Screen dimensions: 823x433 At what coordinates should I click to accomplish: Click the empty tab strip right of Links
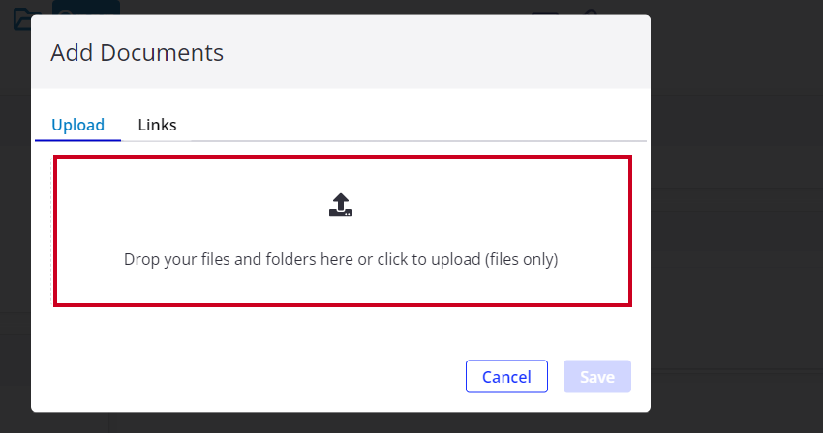click(x=414, y=125)
